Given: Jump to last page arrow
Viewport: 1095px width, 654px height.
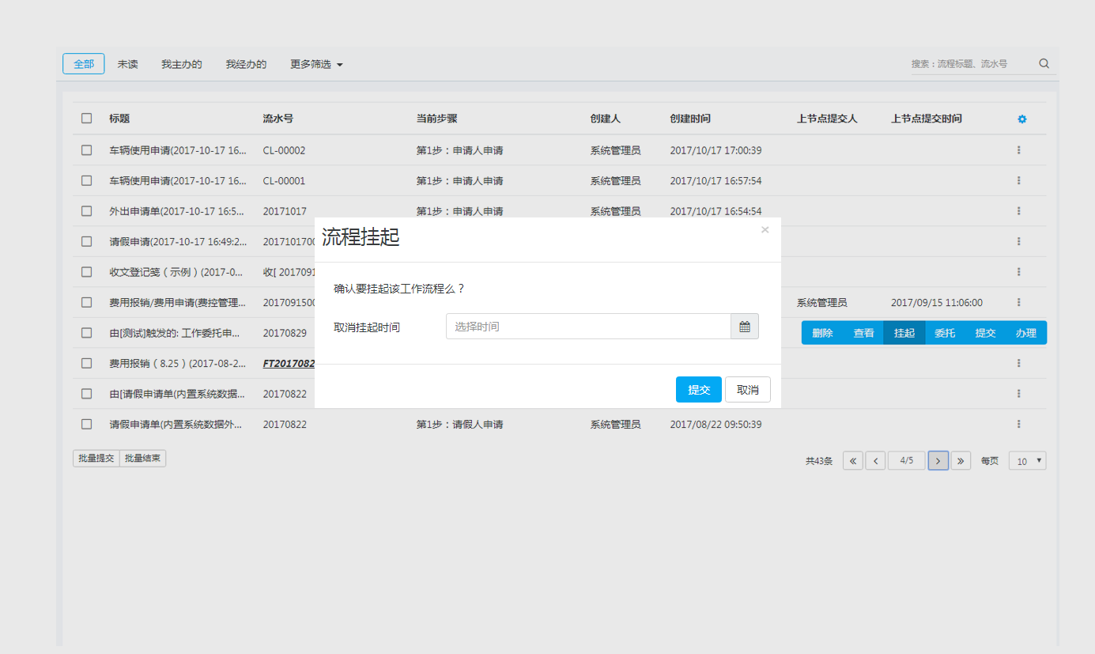Looking at the screenshot, I should (x=960, y=461).
